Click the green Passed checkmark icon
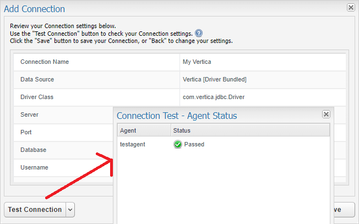Viewport: 359px width, 224px height. [177, 144]
